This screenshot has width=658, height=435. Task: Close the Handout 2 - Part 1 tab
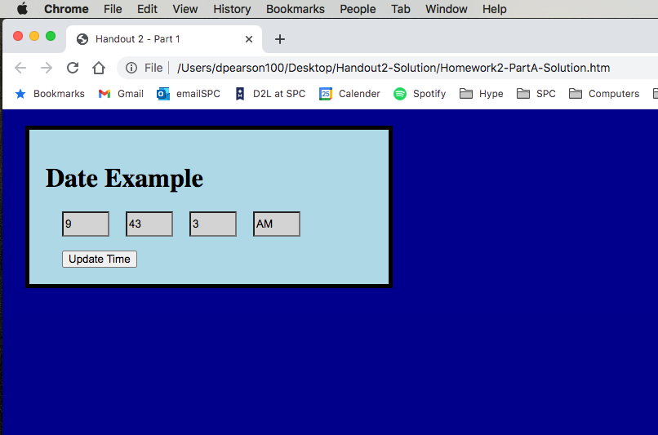click(249, 39)
